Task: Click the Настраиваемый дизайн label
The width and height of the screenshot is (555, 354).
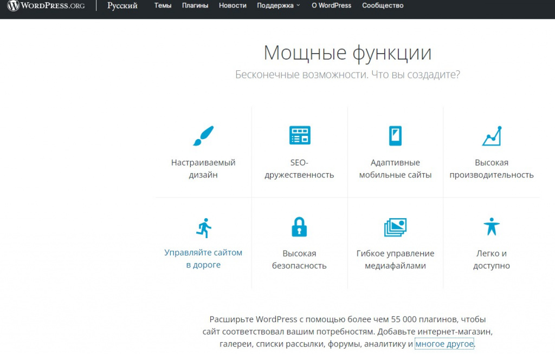Action: 203,169
